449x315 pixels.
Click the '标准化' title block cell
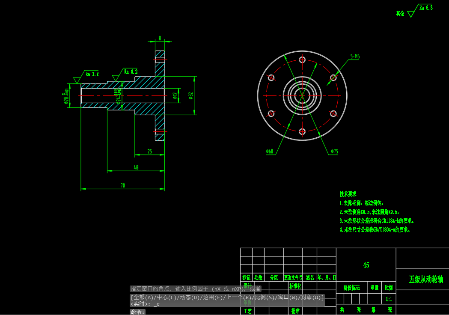(x=295, y=286)
